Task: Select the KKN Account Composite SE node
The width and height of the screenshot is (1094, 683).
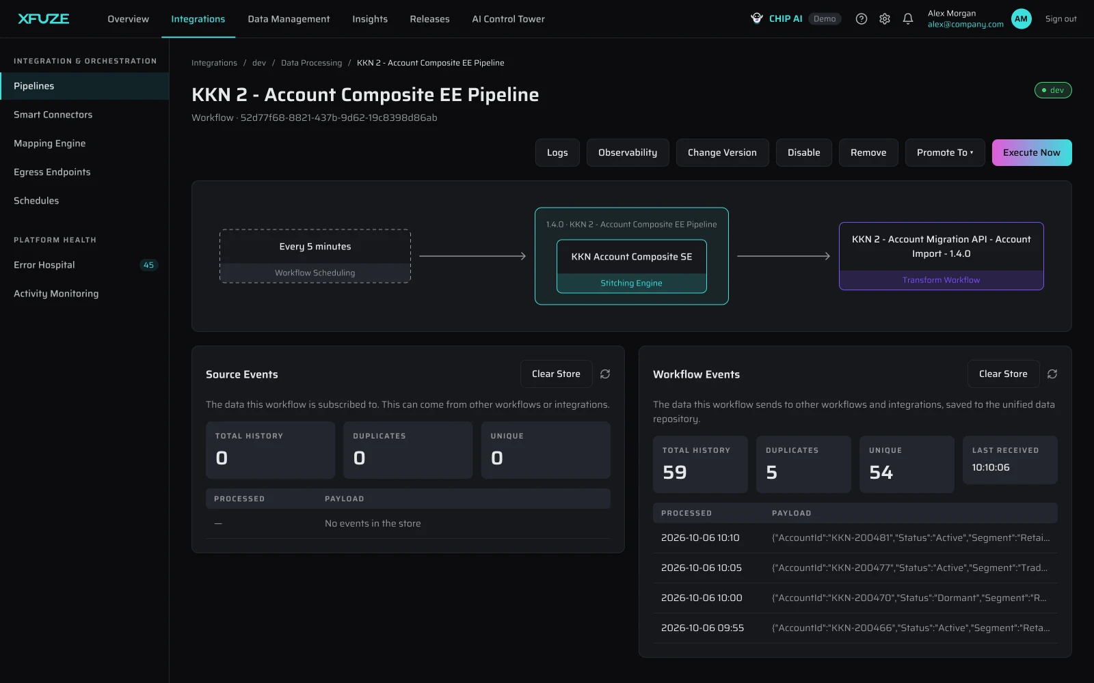Action: point(632,266)
